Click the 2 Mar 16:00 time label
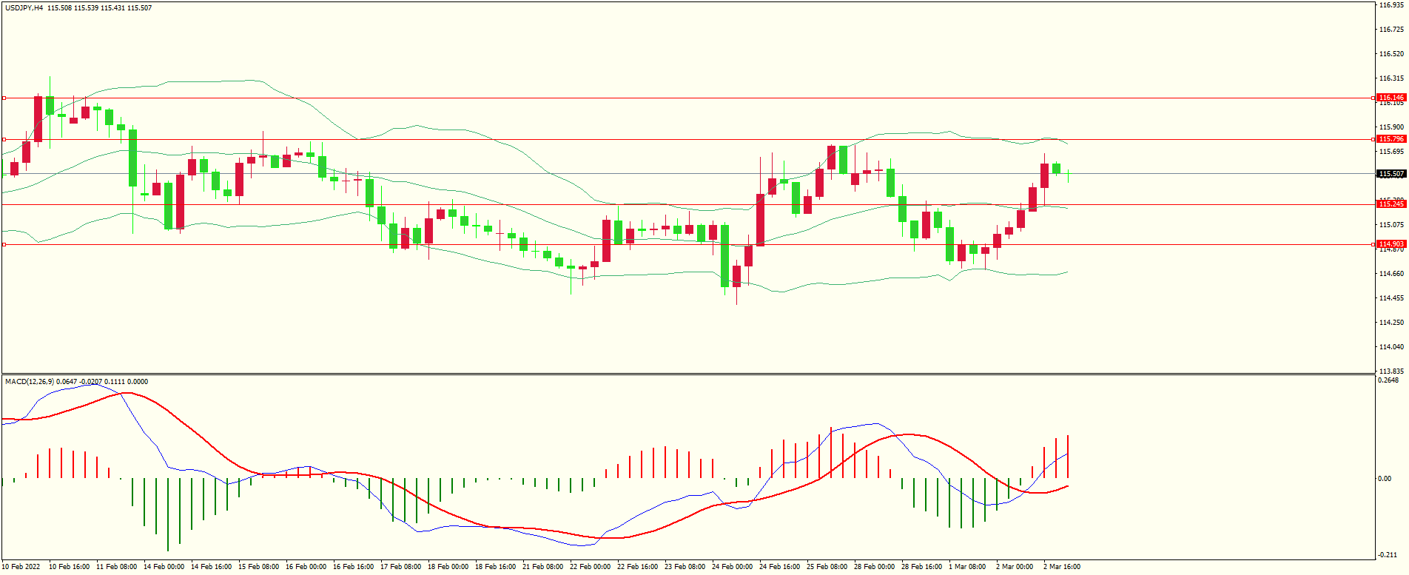The height and width of the screenshot is (575, 1409). coord(1062,567)
